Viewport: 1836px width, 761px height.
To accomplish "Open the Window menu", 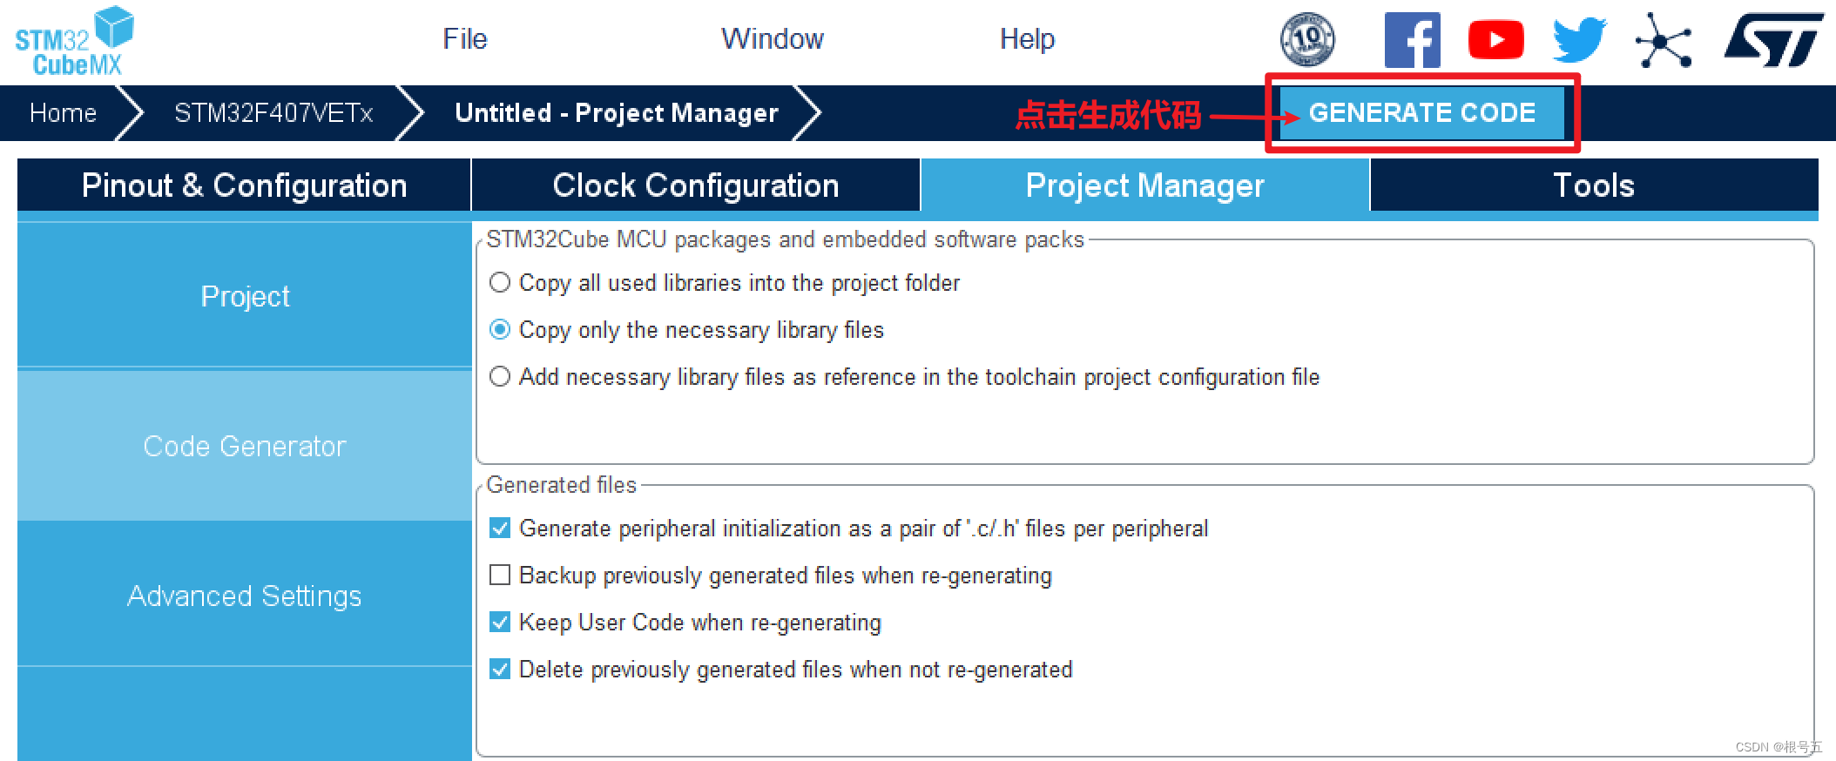I will tap(772, 39).
